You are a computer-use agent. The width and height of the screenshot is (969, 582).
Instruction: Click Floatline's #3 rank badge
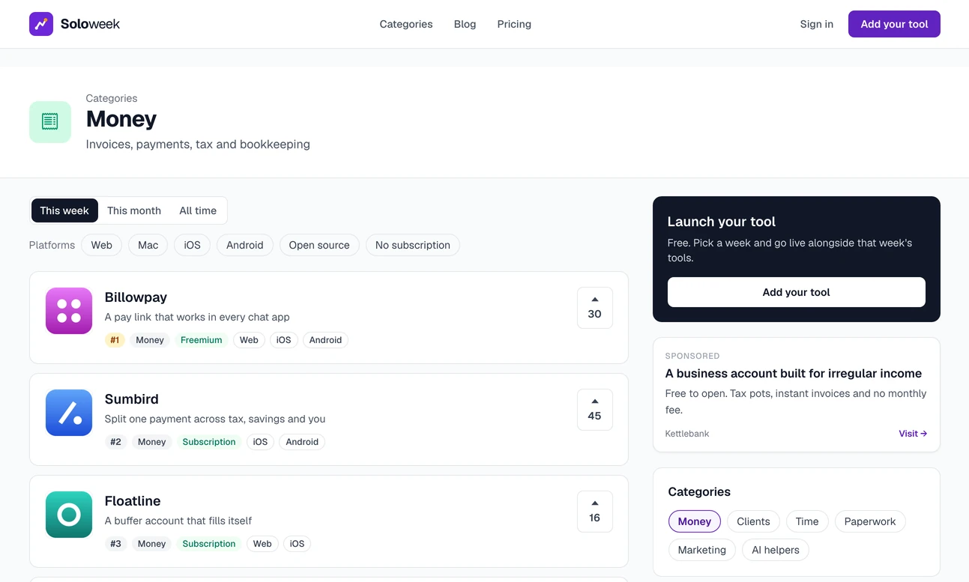click(115, 544)
